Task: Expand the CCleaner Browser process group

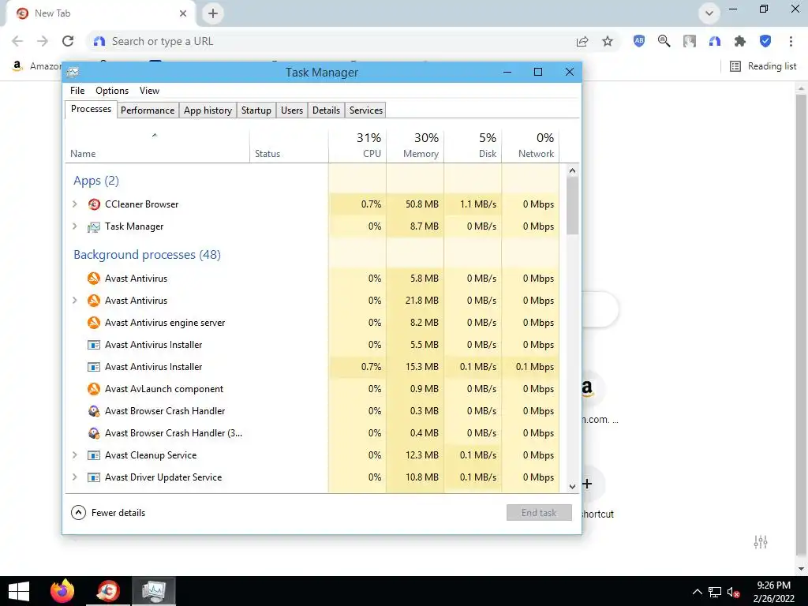Action: 75,204
